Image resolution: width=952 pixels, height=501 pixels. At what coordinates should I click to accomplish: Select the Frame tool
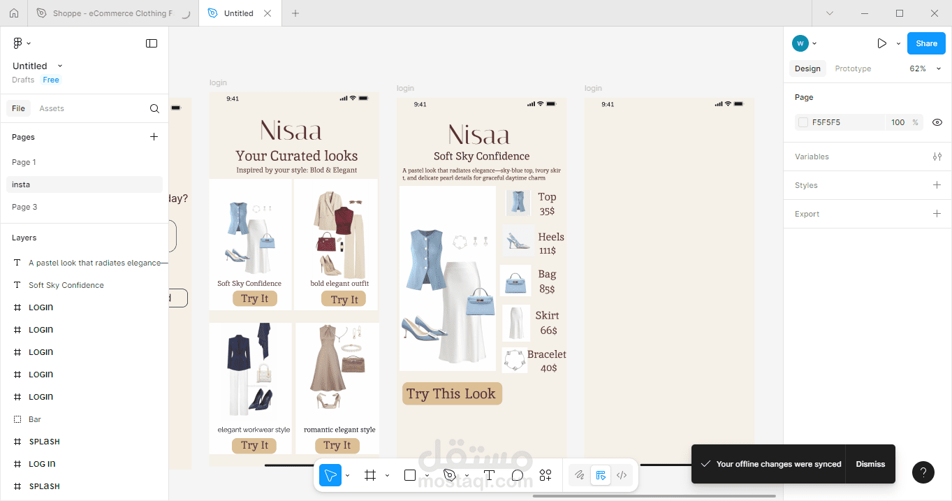[x=370, y=475]
